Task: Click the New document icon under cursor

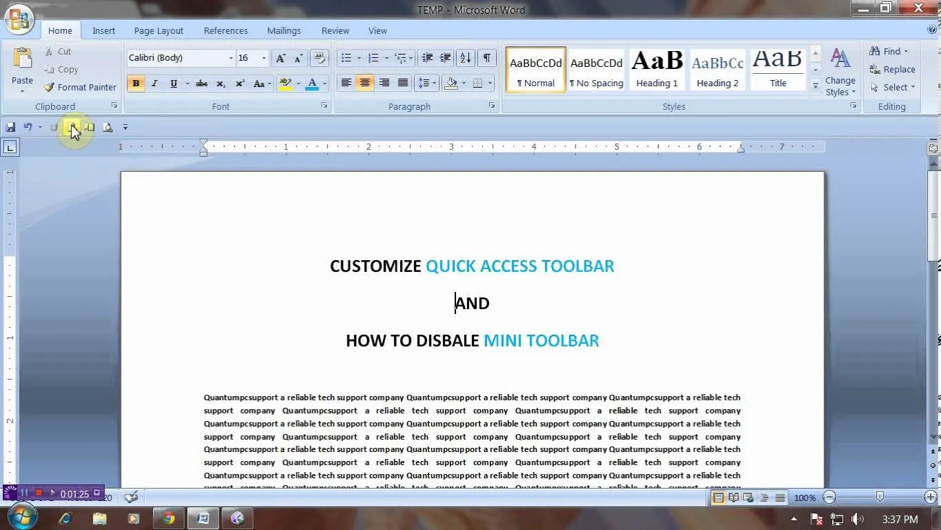Action: pos(72,127)
